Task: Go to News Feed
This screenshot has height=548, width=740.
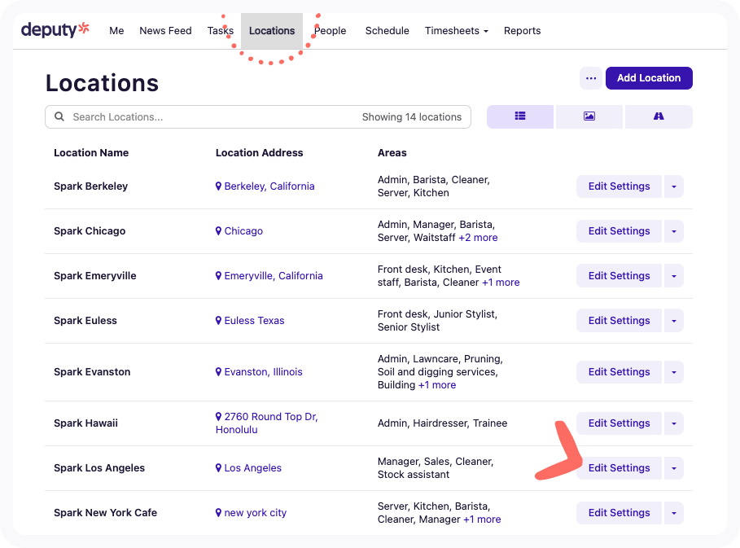Action: [165, 31]
